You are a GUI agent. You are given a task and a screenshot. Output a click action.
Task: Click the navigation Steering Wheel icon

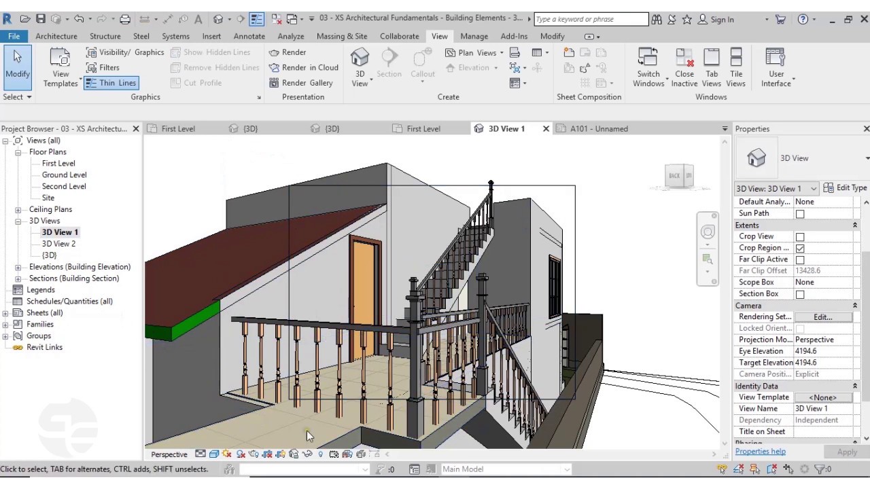[x=708, y=232]
